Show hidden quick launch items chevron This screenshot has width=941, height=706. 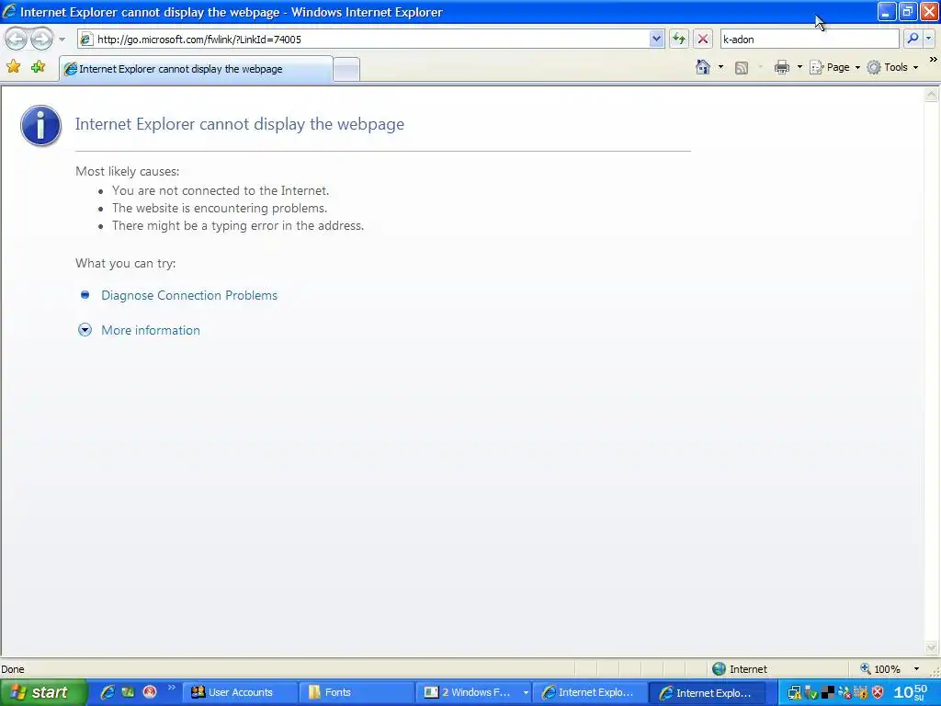[171, 688]
